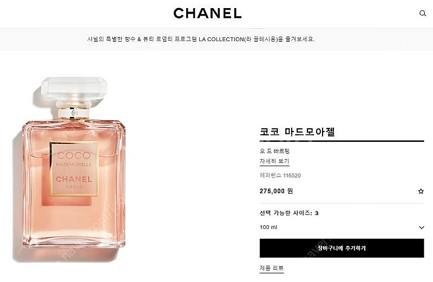
Task: Open the 자세히 보기 details link
Action: pos(274,161)
